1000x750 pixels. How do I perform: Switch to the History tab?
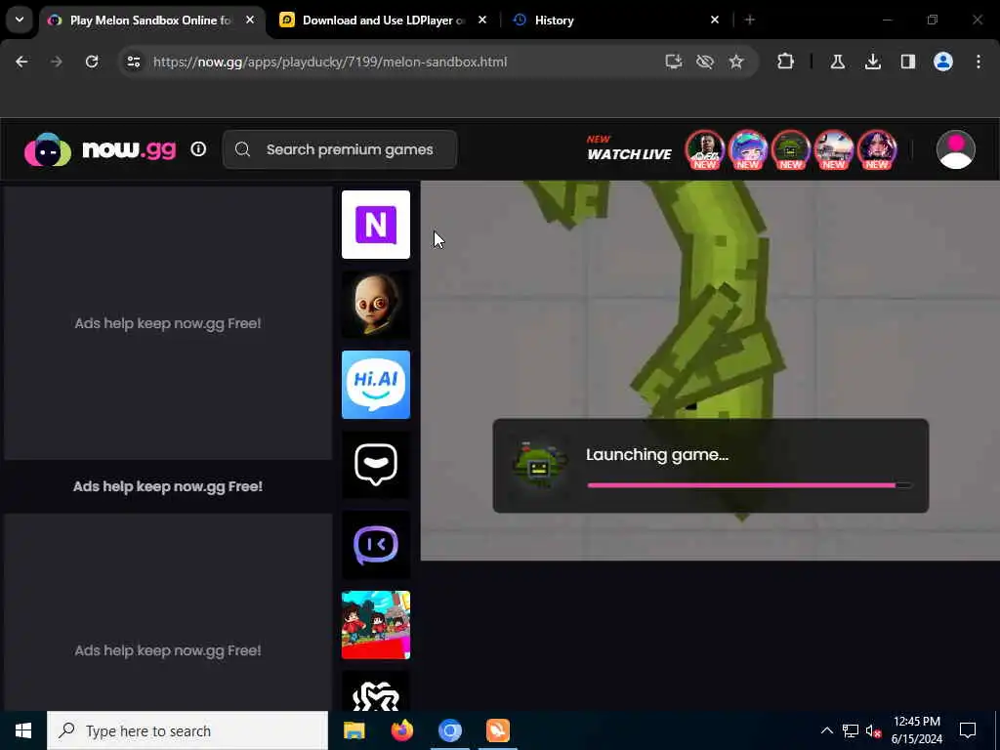[x=615, y=20]
